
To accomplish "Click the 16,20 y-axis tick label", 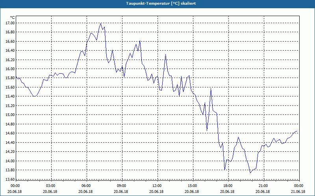I will point(10,60).
